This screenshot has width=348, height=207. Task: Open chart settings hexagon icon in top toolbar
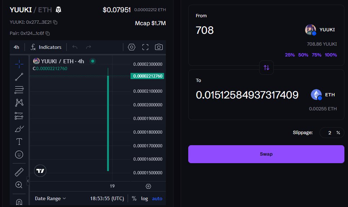pos(132,47)
